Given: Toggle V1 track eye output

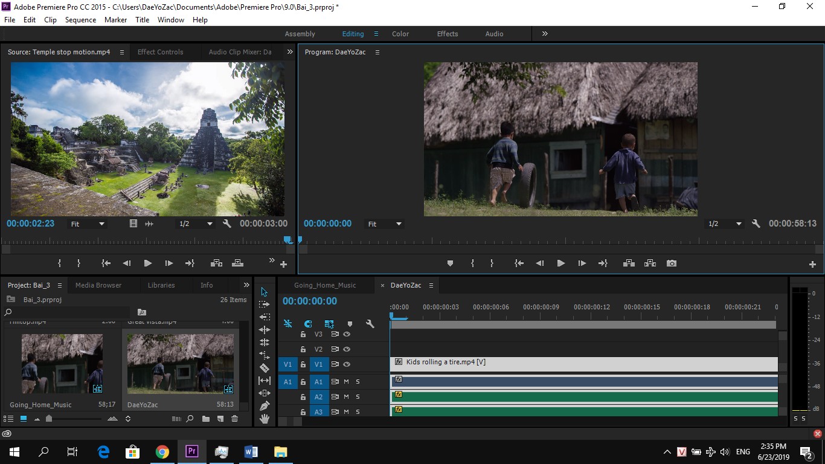Looking at the screenshot, I should tap(347, 364).
